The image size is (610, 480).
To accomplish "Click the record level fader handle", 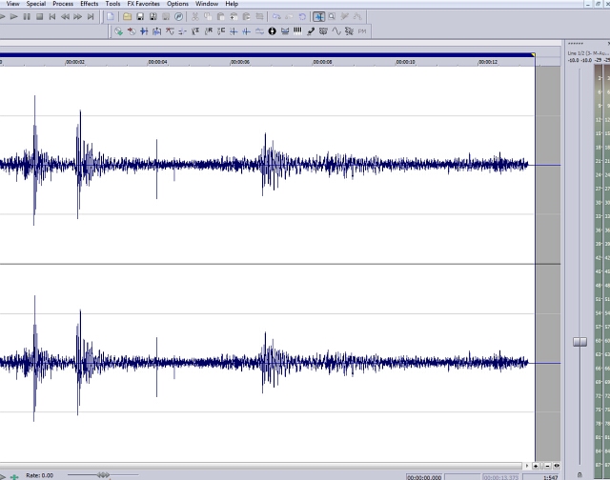I will tap(579, 342).
